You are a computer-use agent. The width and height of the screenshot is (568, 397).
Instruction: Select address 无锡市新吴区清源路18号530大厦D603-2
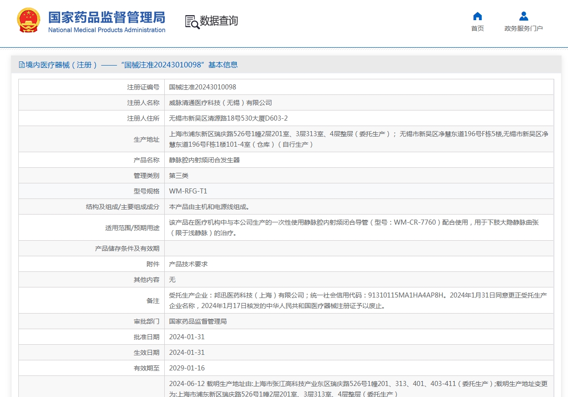[x=228, y=118]
